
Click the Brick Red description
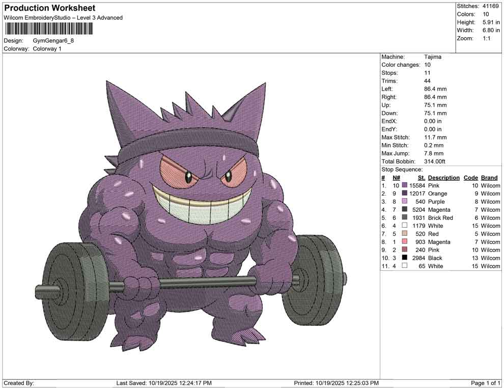point(440,217)
